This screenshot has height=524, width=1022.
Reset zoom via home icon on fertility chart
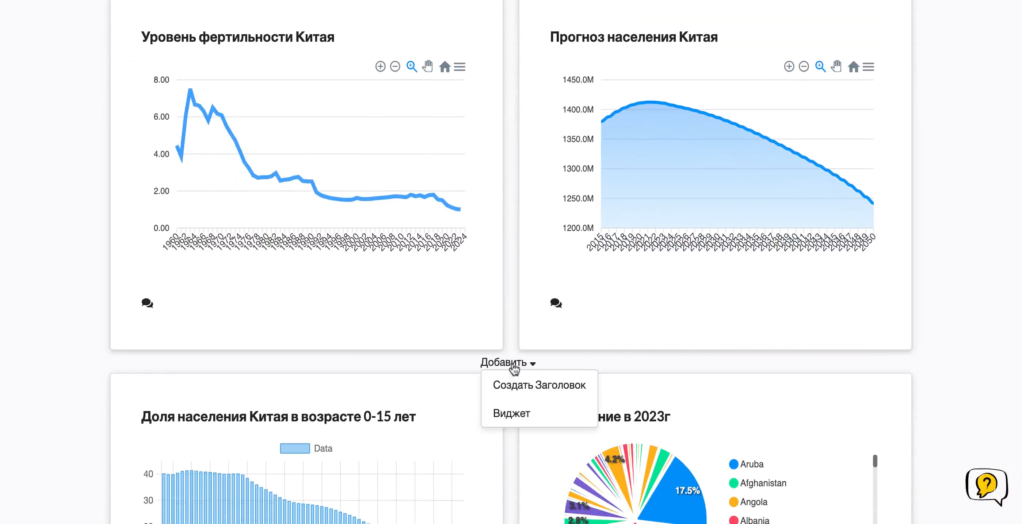tap(445, 66)
